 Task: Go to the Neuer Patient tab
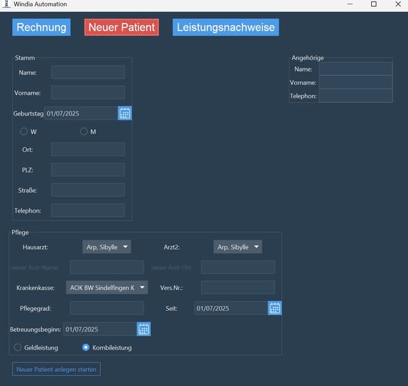[x=121, y=27]
